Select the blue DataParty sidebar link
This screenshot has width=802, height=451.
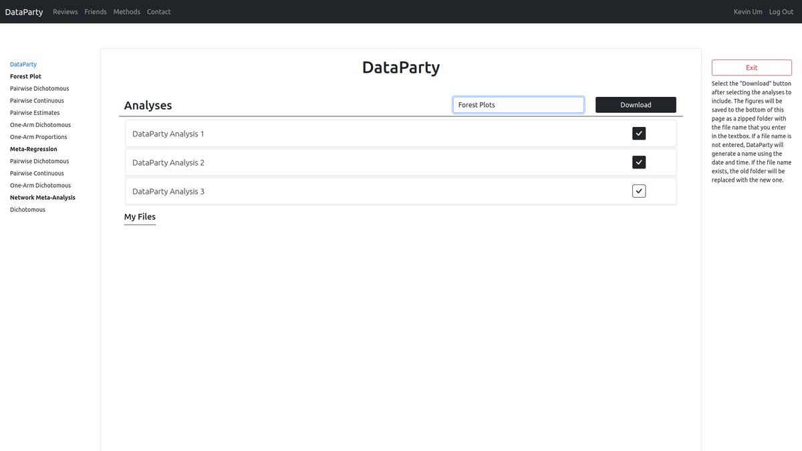[x=23, y=64]
